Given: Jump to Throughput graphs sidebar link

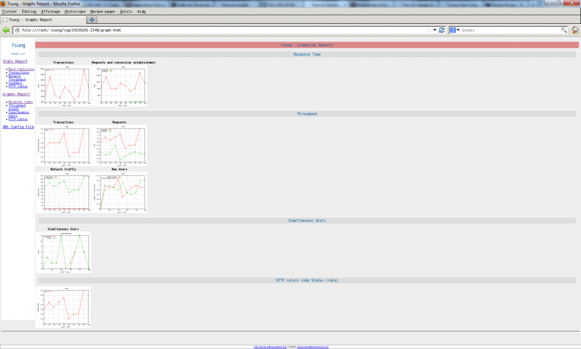Looking at the screenshot, I should click(x=17, y=107).
